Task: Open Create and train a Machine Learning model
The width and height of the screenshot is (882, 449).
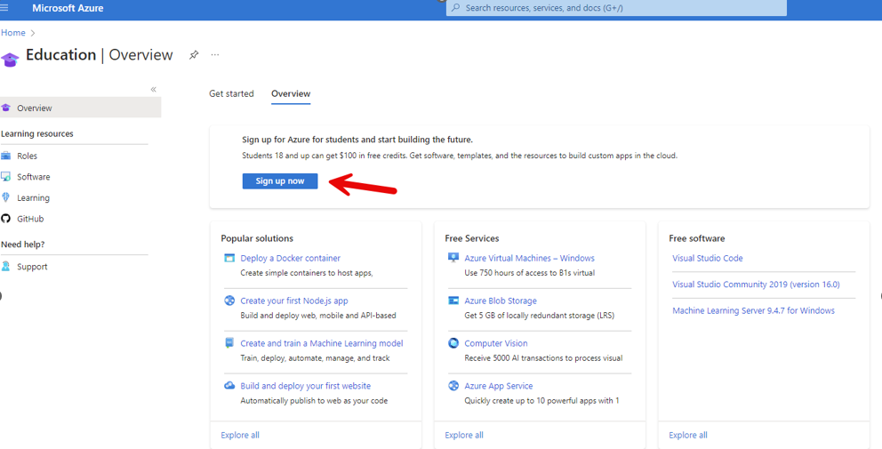Action: (x=322, y=343)
